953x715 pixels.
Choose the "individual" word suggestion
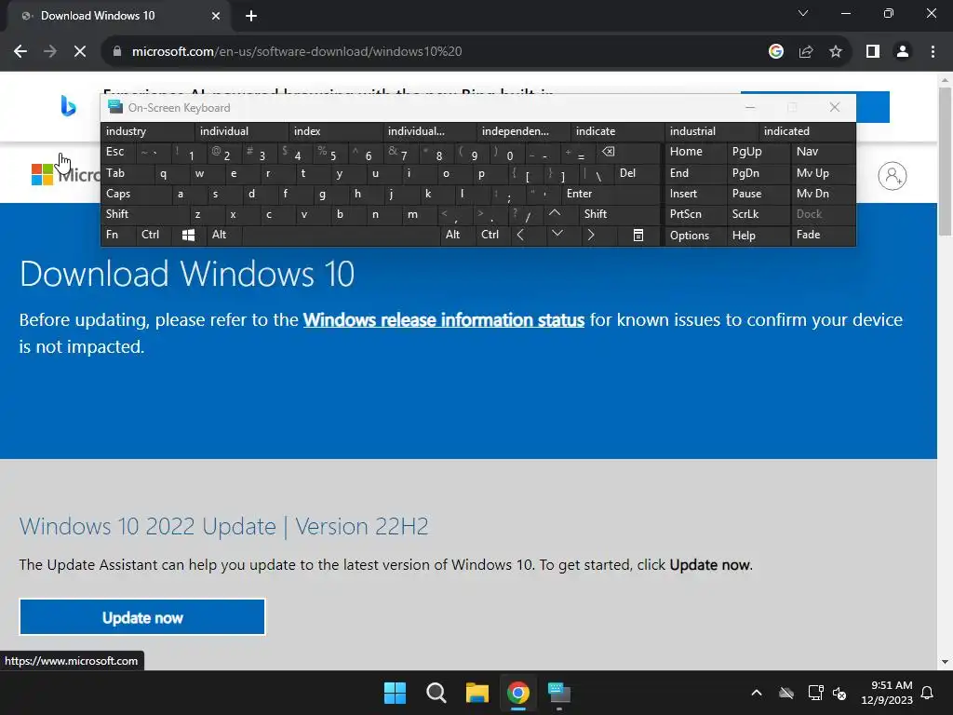242,131
